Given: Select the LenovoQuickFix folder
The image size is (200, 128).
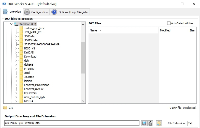Looking at the screenshot, I should coord(34,89).
